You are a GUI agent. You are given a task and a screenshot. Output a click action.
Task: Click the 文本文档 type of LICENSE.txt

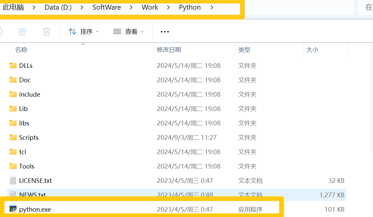(250, 181)
